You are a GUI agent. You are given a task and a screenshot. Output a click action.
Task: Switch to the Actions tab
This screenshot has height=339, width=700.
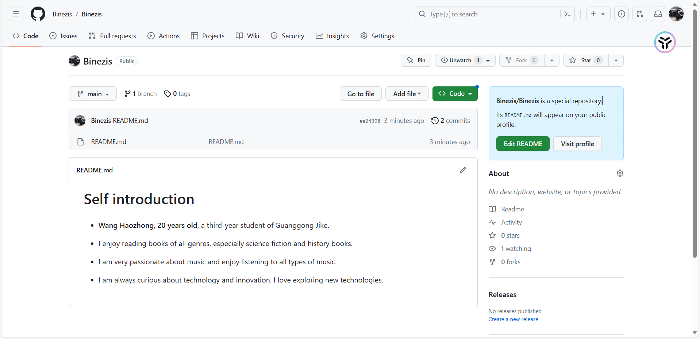point(164,36)
